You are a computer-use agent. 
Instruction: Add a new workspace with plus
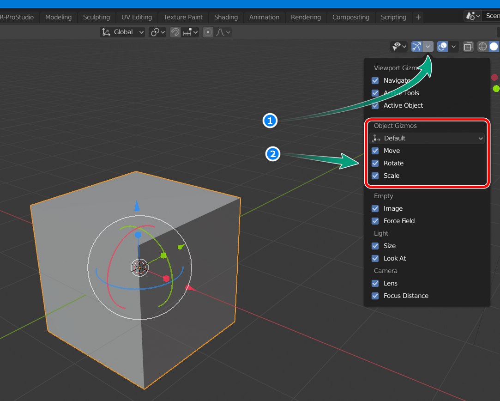pos(418,17)
